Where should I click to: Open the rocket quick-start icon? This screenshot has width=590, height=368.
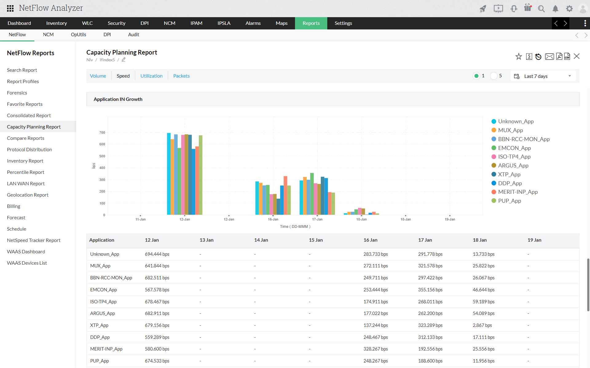[x=483, y=9]
